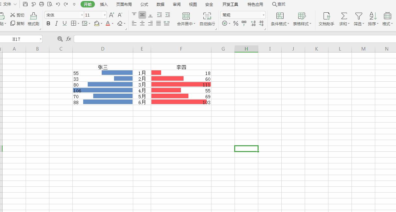Click the Print icon

coord(42,4)
